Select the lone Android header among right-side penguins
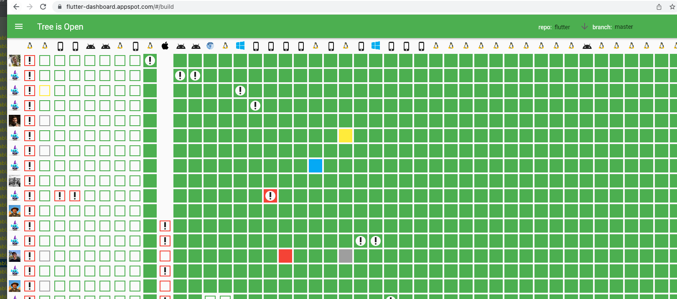 pyautogui.click(x=587, y=46)
